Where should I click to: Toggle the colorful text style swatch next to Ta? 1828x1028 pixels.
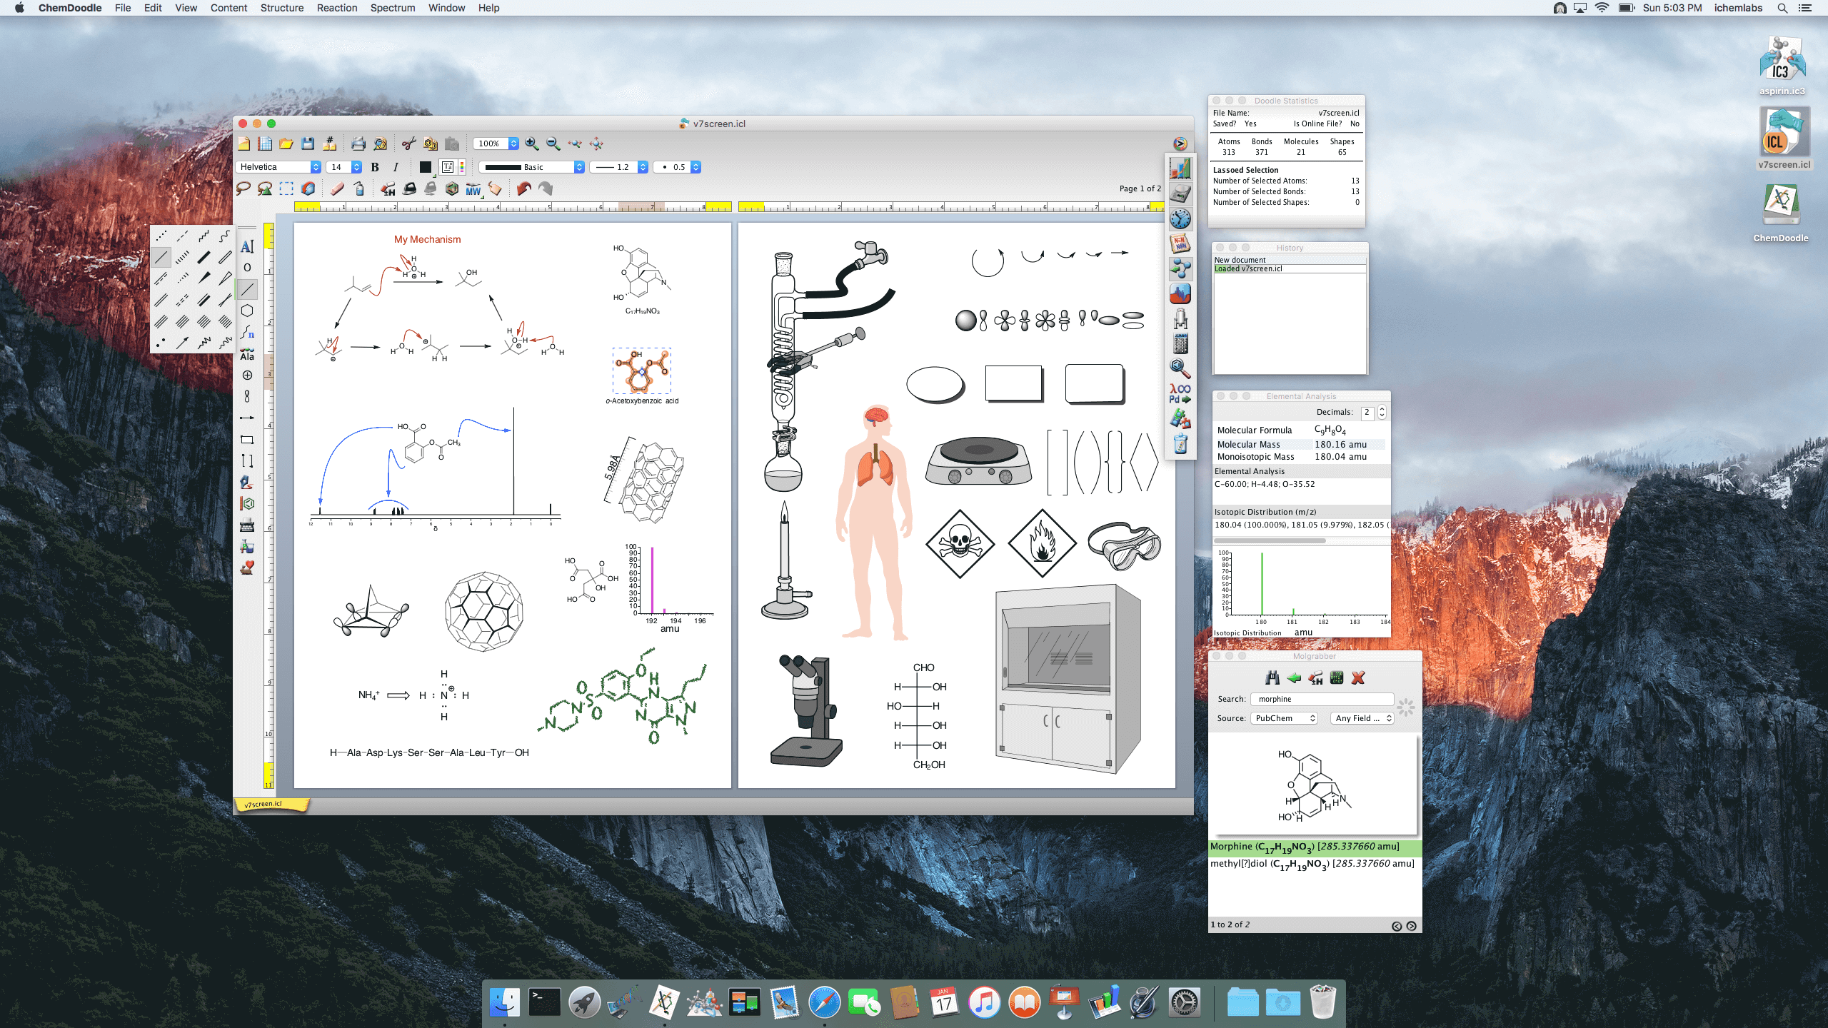[x=463, y=167]
